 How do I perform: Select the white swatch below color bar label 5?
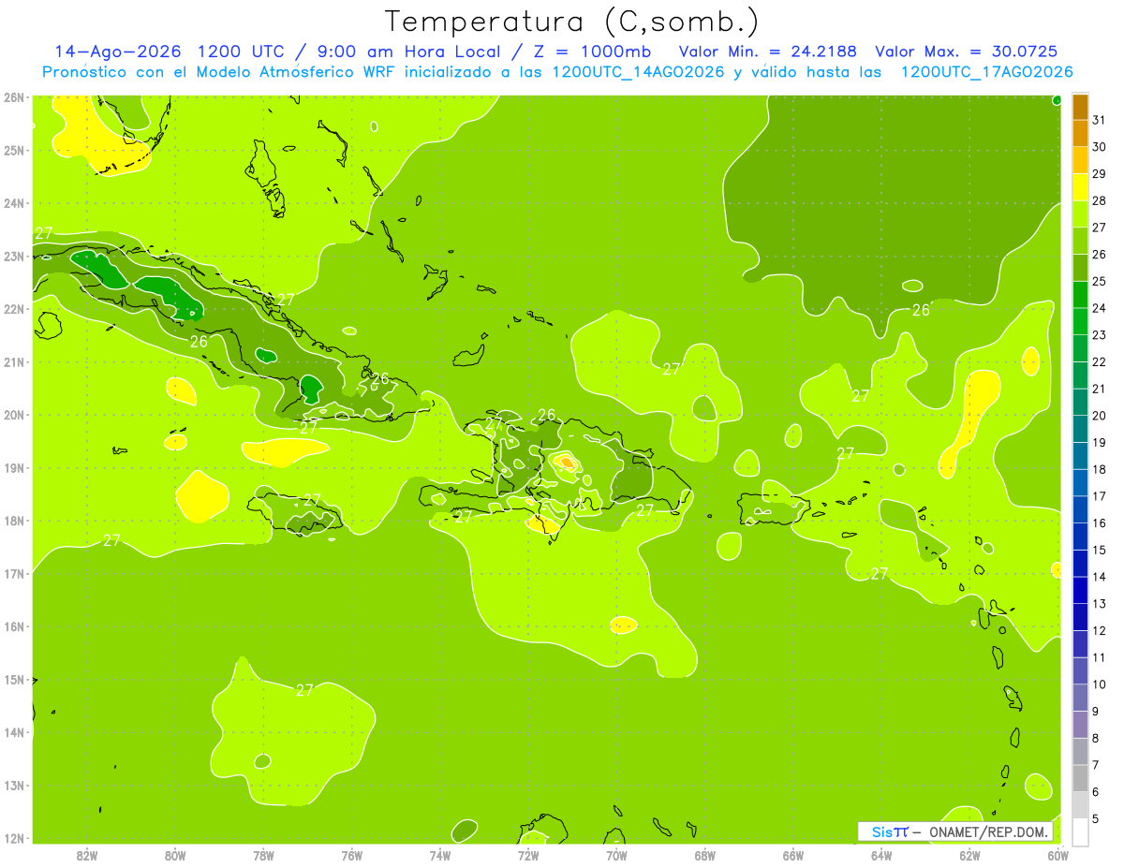pyautogui.click(x=1080, y=831)
